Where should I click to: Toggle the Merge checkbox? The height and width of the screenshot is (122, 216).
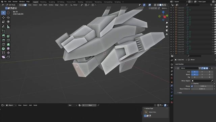[192, 86]
